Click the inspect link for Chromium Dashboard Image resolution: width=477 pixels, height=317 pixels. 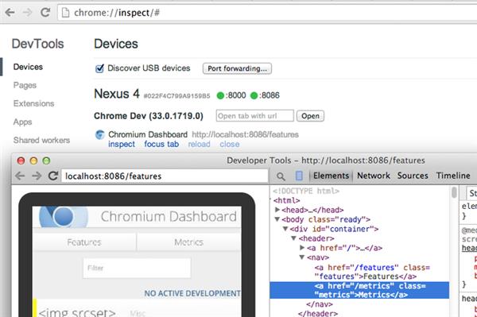tap(122, 144)
